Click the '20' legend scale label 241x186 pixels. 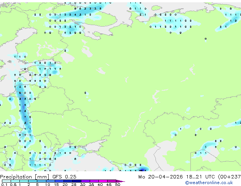coord(65,184)
